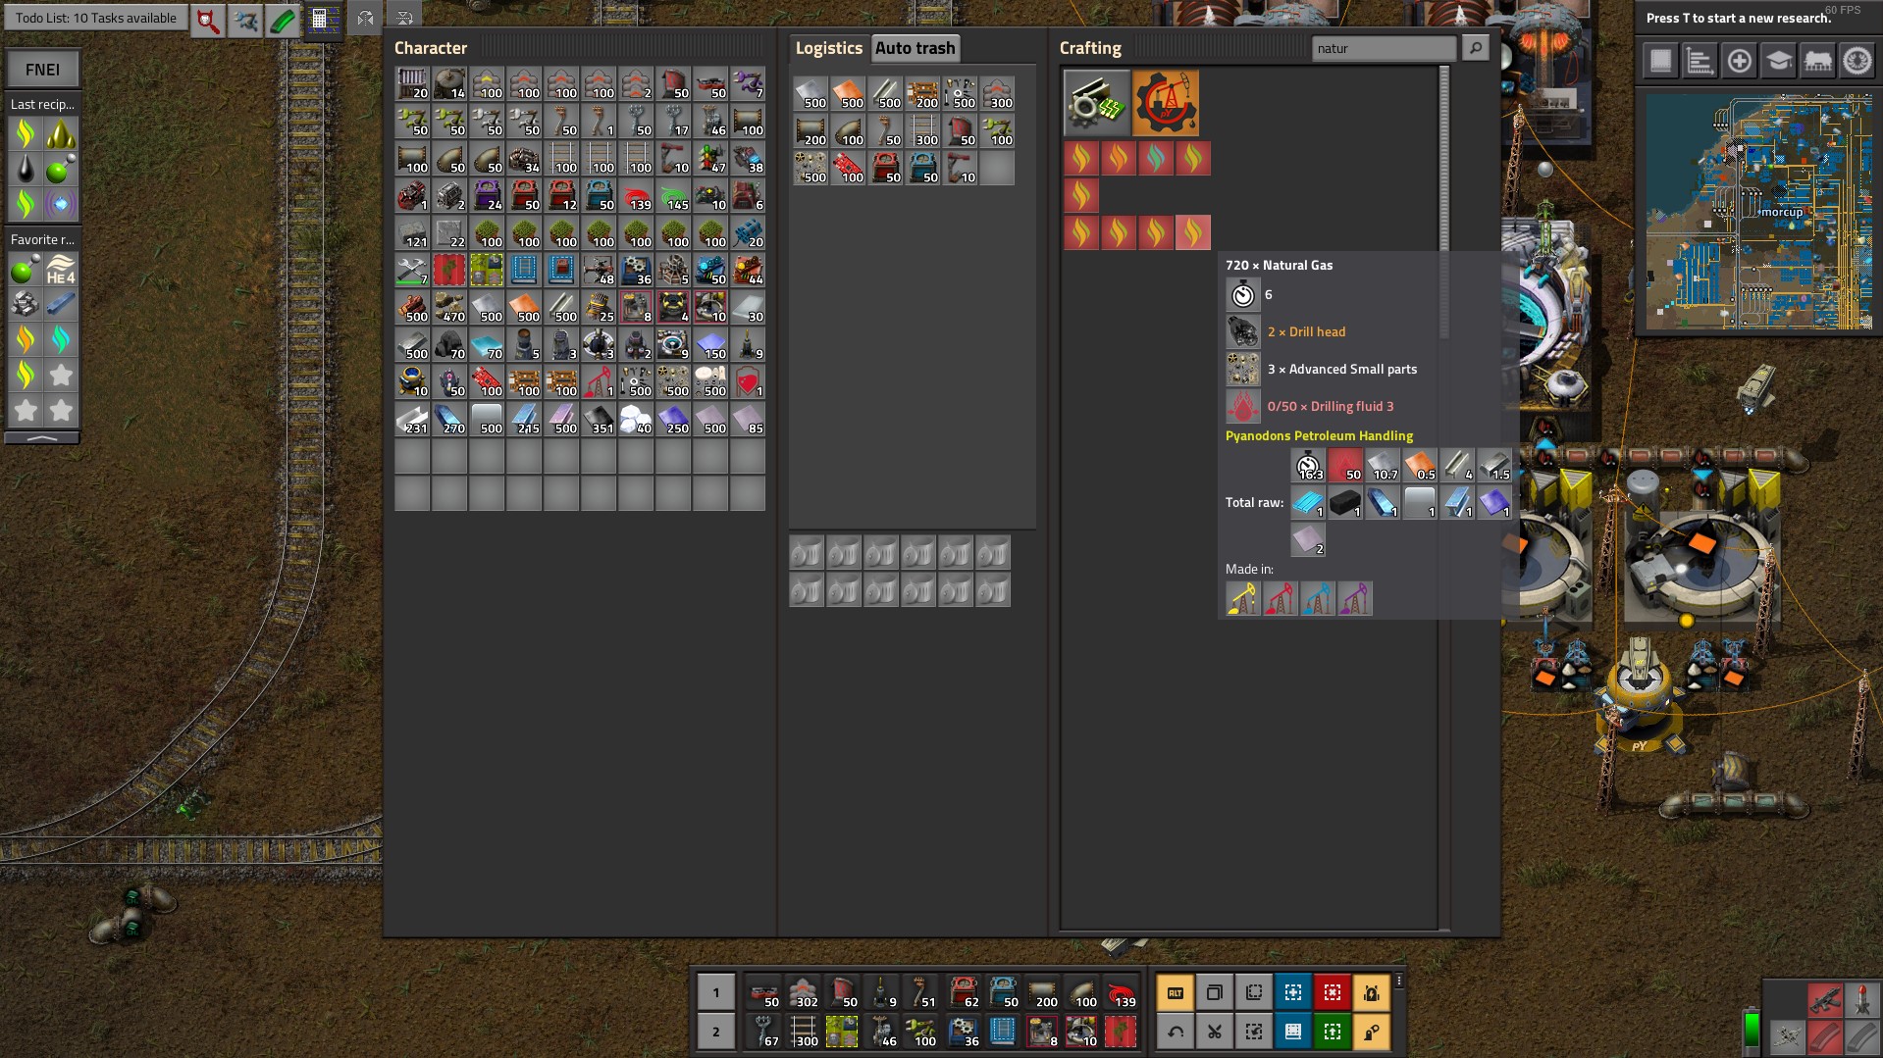Click the crafting search magnifier button
1883x1058 pixels.
click(x=1475, y=48)
